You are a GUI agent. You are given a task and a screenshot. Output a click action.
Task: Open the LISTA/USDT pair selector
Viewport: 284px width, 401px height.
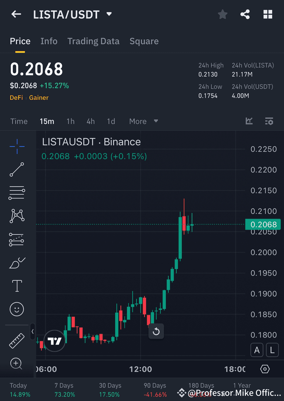pos(109,14)
